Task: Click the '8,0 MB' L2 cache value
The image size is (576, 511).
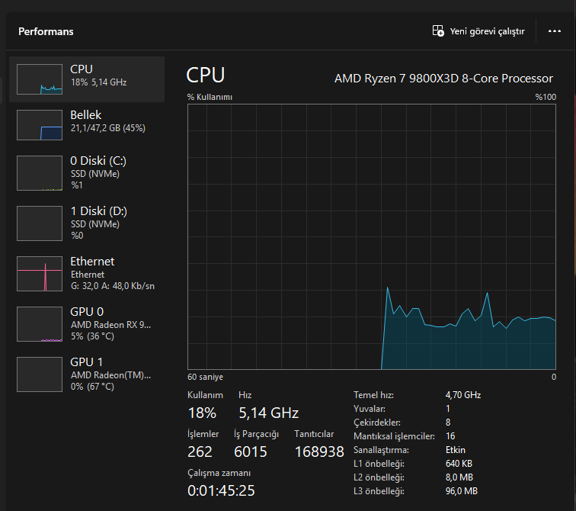Action: point(459,477)
